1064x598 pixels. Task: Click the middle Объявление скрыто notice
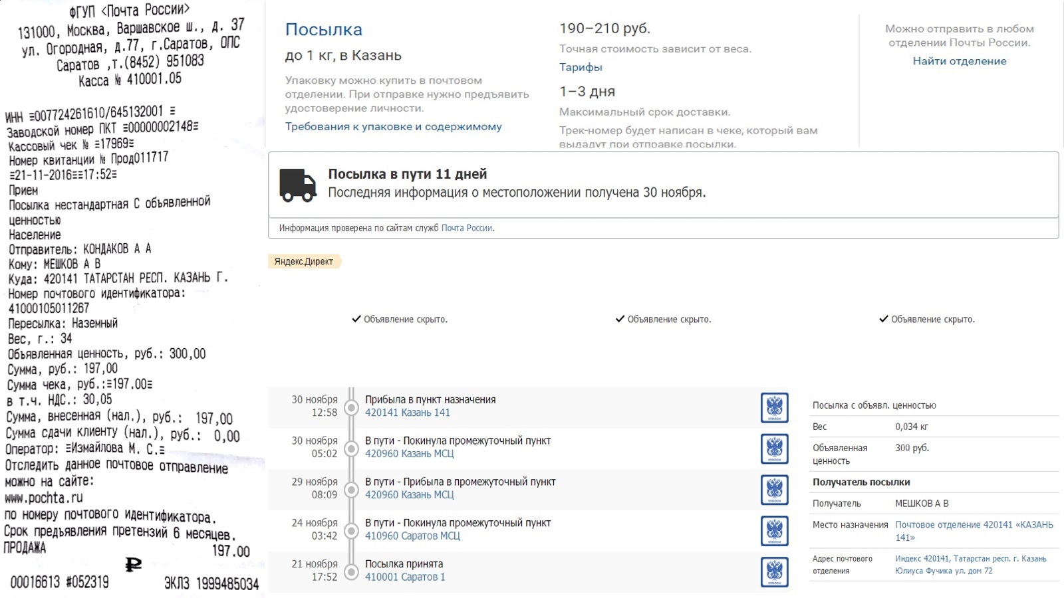(663, 320)
